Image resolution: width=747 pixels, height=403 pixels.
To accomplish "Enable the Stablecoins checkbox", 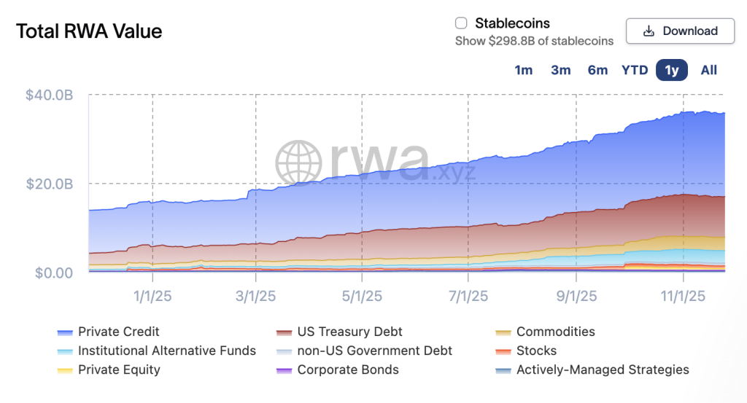I will (x=461, y=23).
